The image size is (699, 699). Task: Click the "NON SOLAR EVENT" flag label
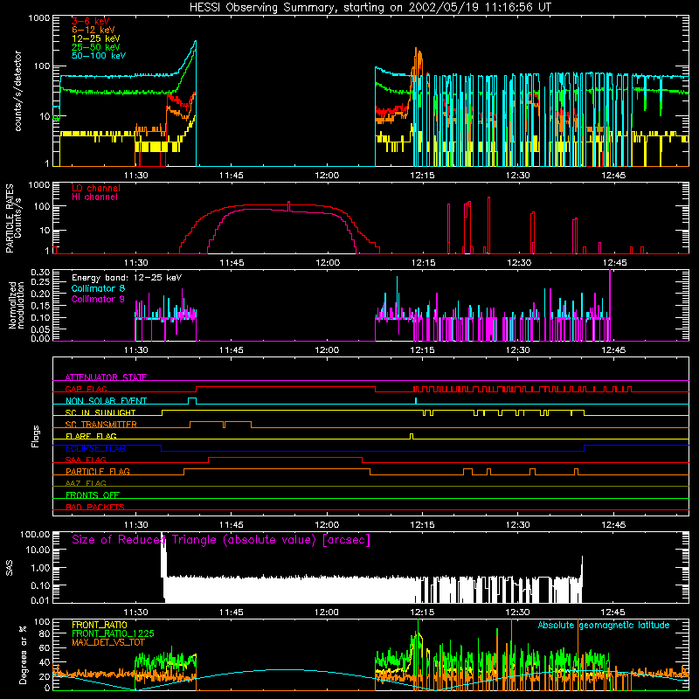(106, 401)
